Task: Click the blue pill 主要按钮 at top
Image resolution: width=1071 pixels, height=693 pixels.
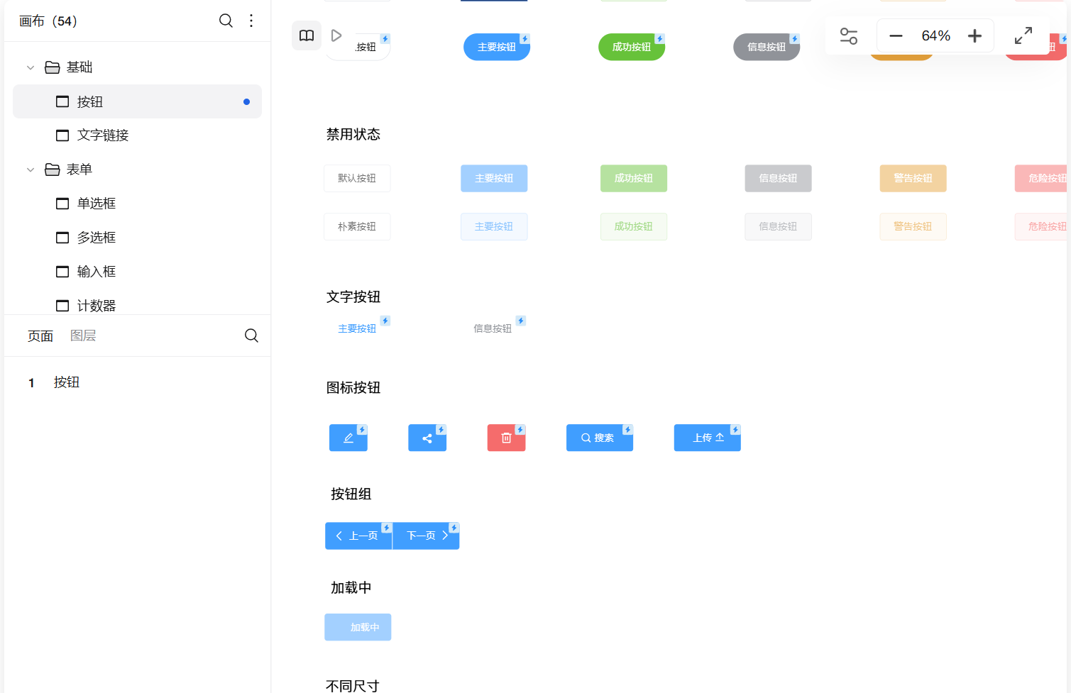Action: tap(497, 47)
